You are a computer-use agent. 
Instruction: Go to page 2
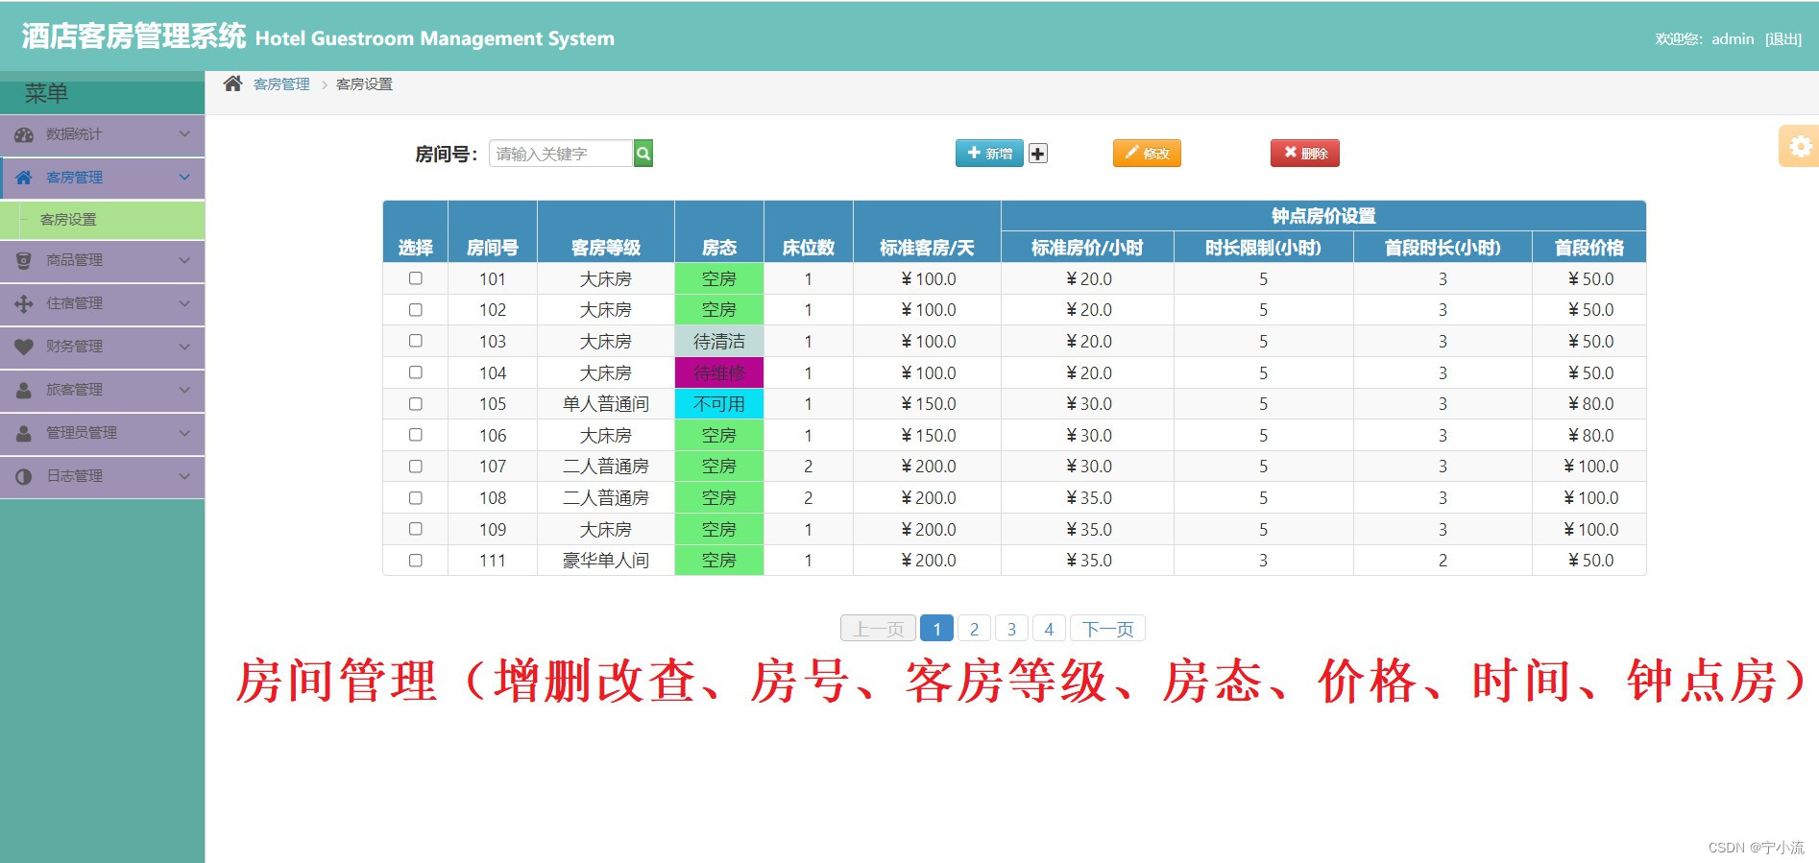[x=974, y=629]
